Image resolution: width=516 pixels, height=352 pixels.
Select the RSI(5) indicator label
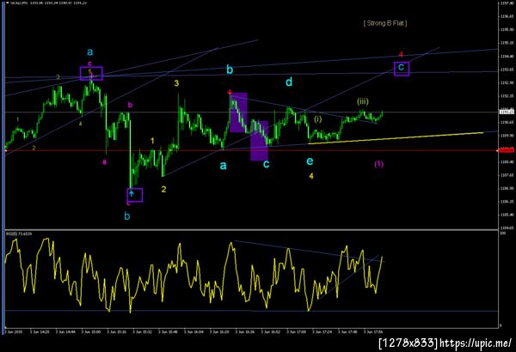pyautogui.click(x=19, y=234)
